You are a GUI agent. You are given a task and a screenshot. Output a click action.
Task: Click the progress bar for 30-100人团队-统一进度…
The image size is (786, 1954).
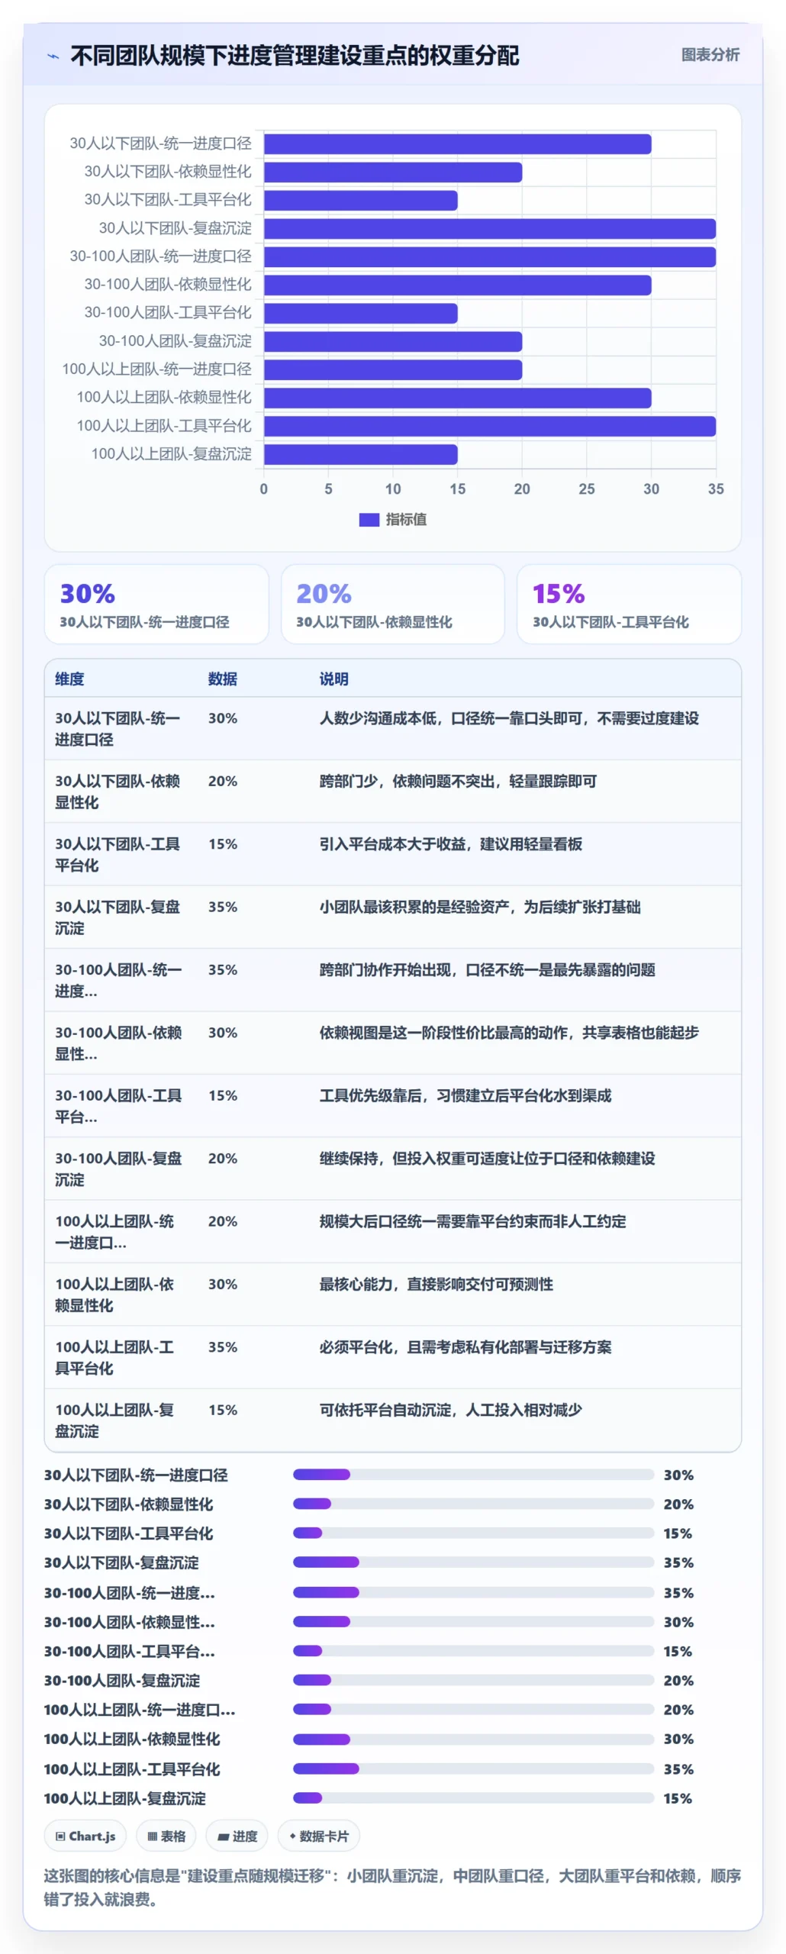point(473,1592)
